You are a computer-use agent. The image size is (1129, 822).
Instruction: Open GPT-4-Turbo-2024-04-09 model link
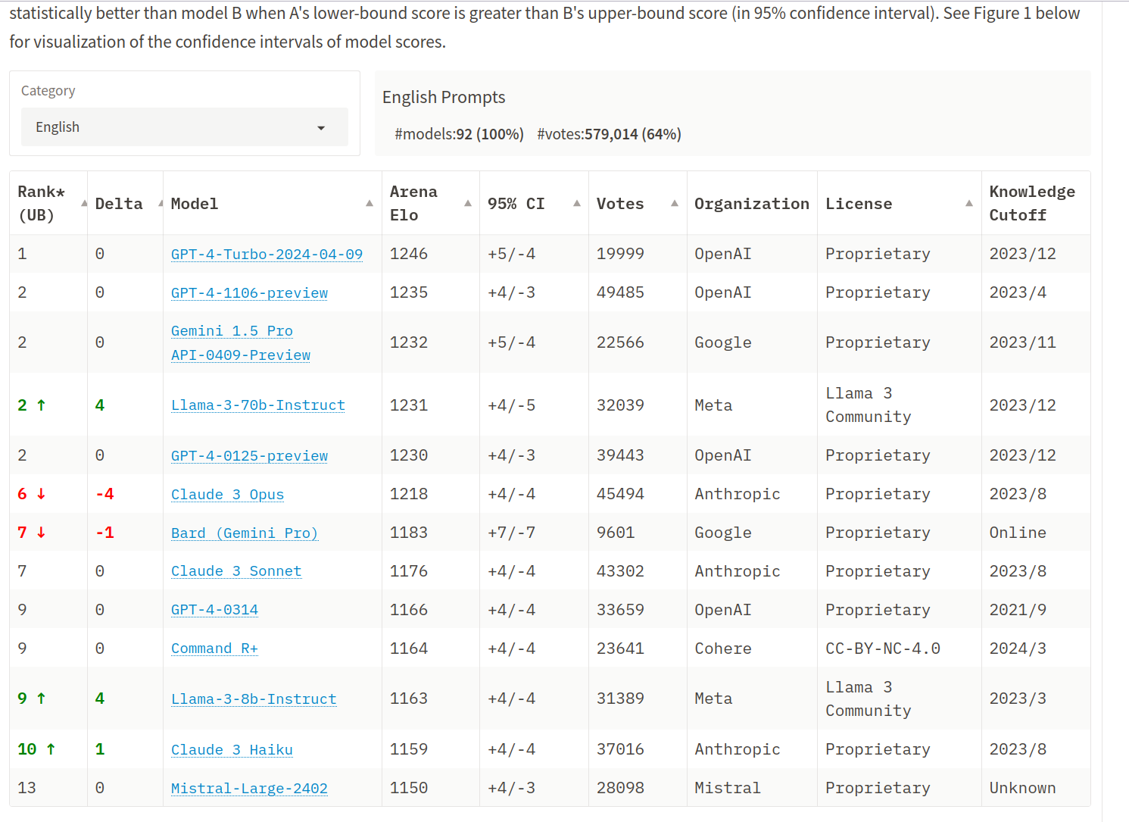pos(267,255)
